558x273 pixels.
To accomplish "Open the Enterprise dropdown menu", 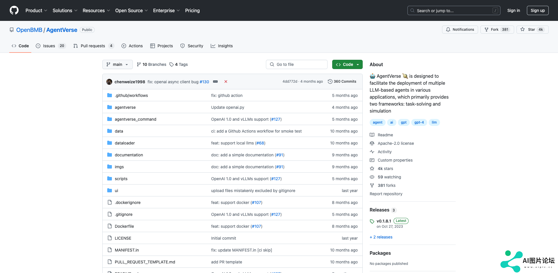I will point(166,10).
